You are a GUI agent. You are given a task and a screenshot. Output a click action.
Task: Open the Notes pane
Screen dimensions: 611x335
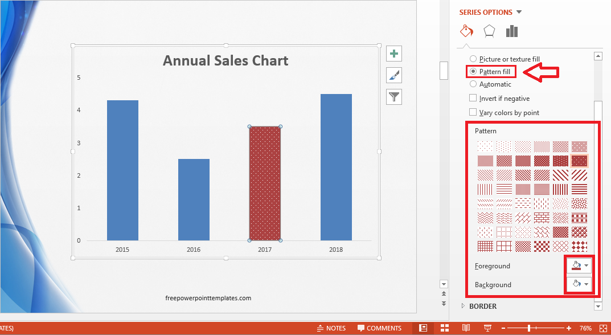point(332,328)
